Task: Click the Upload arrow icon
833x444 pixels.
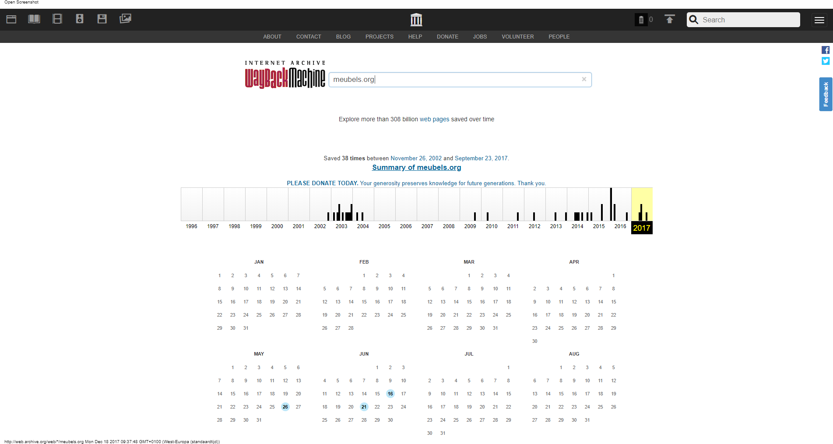Action: pos(670,19)
